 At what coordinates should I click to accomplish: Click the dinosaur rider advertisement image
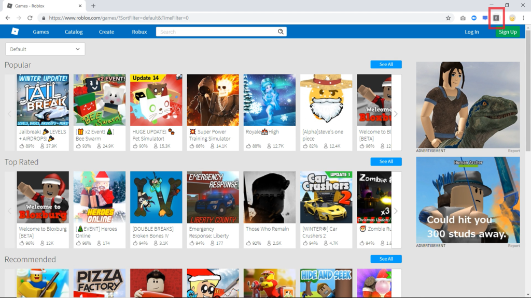468,105
